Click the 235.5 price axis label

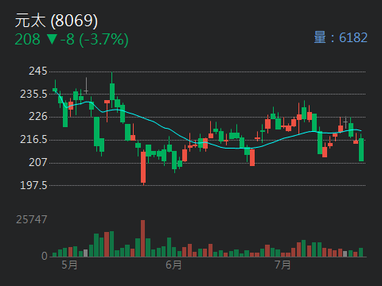[x=33, y=94]
